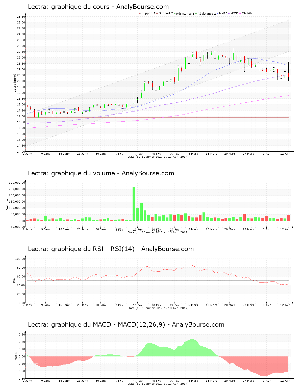Click the RSI(14) chart title
The image size is (303, 391).
[111, 249]
